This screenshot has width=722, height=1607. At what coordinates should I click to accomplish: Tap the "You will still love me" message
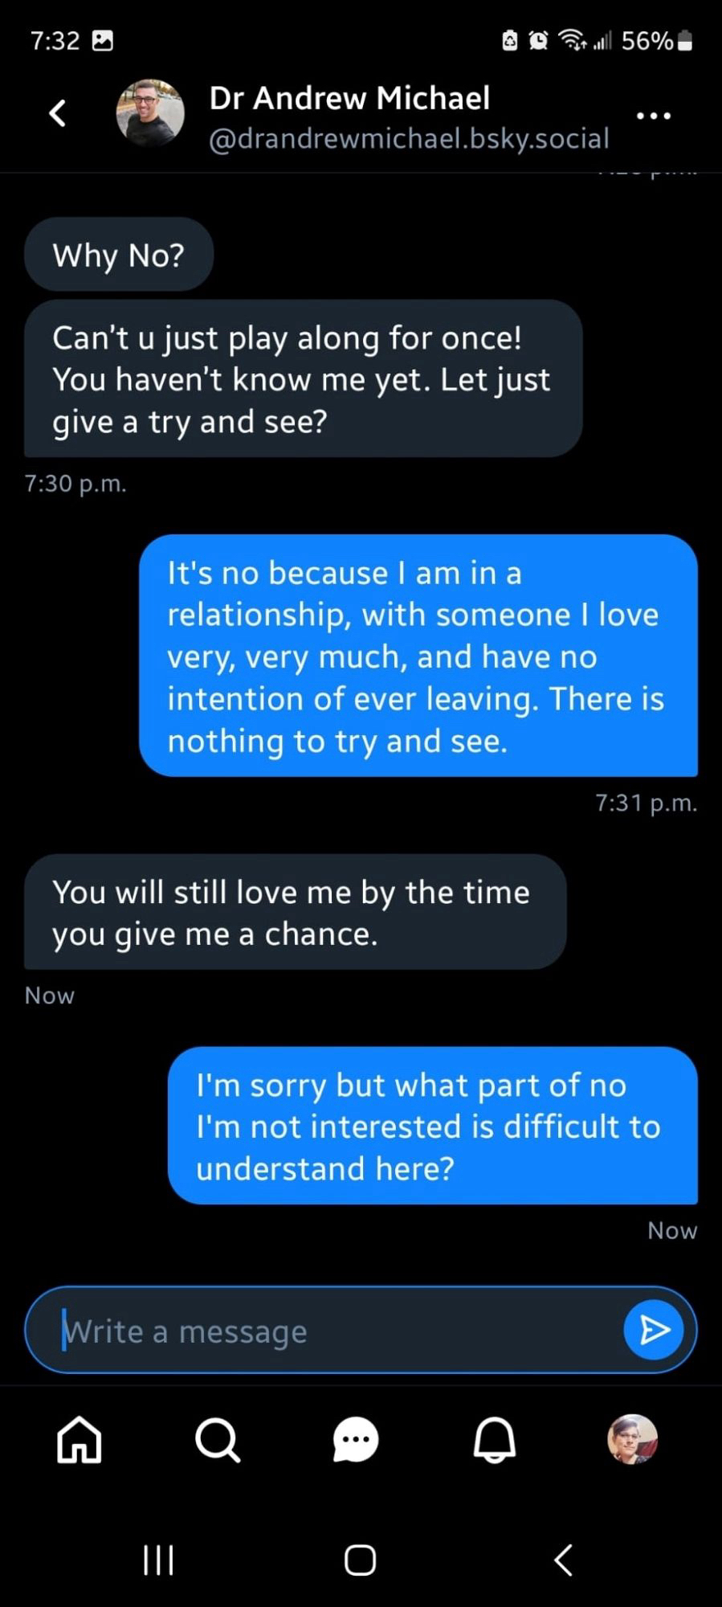point(295,912)
